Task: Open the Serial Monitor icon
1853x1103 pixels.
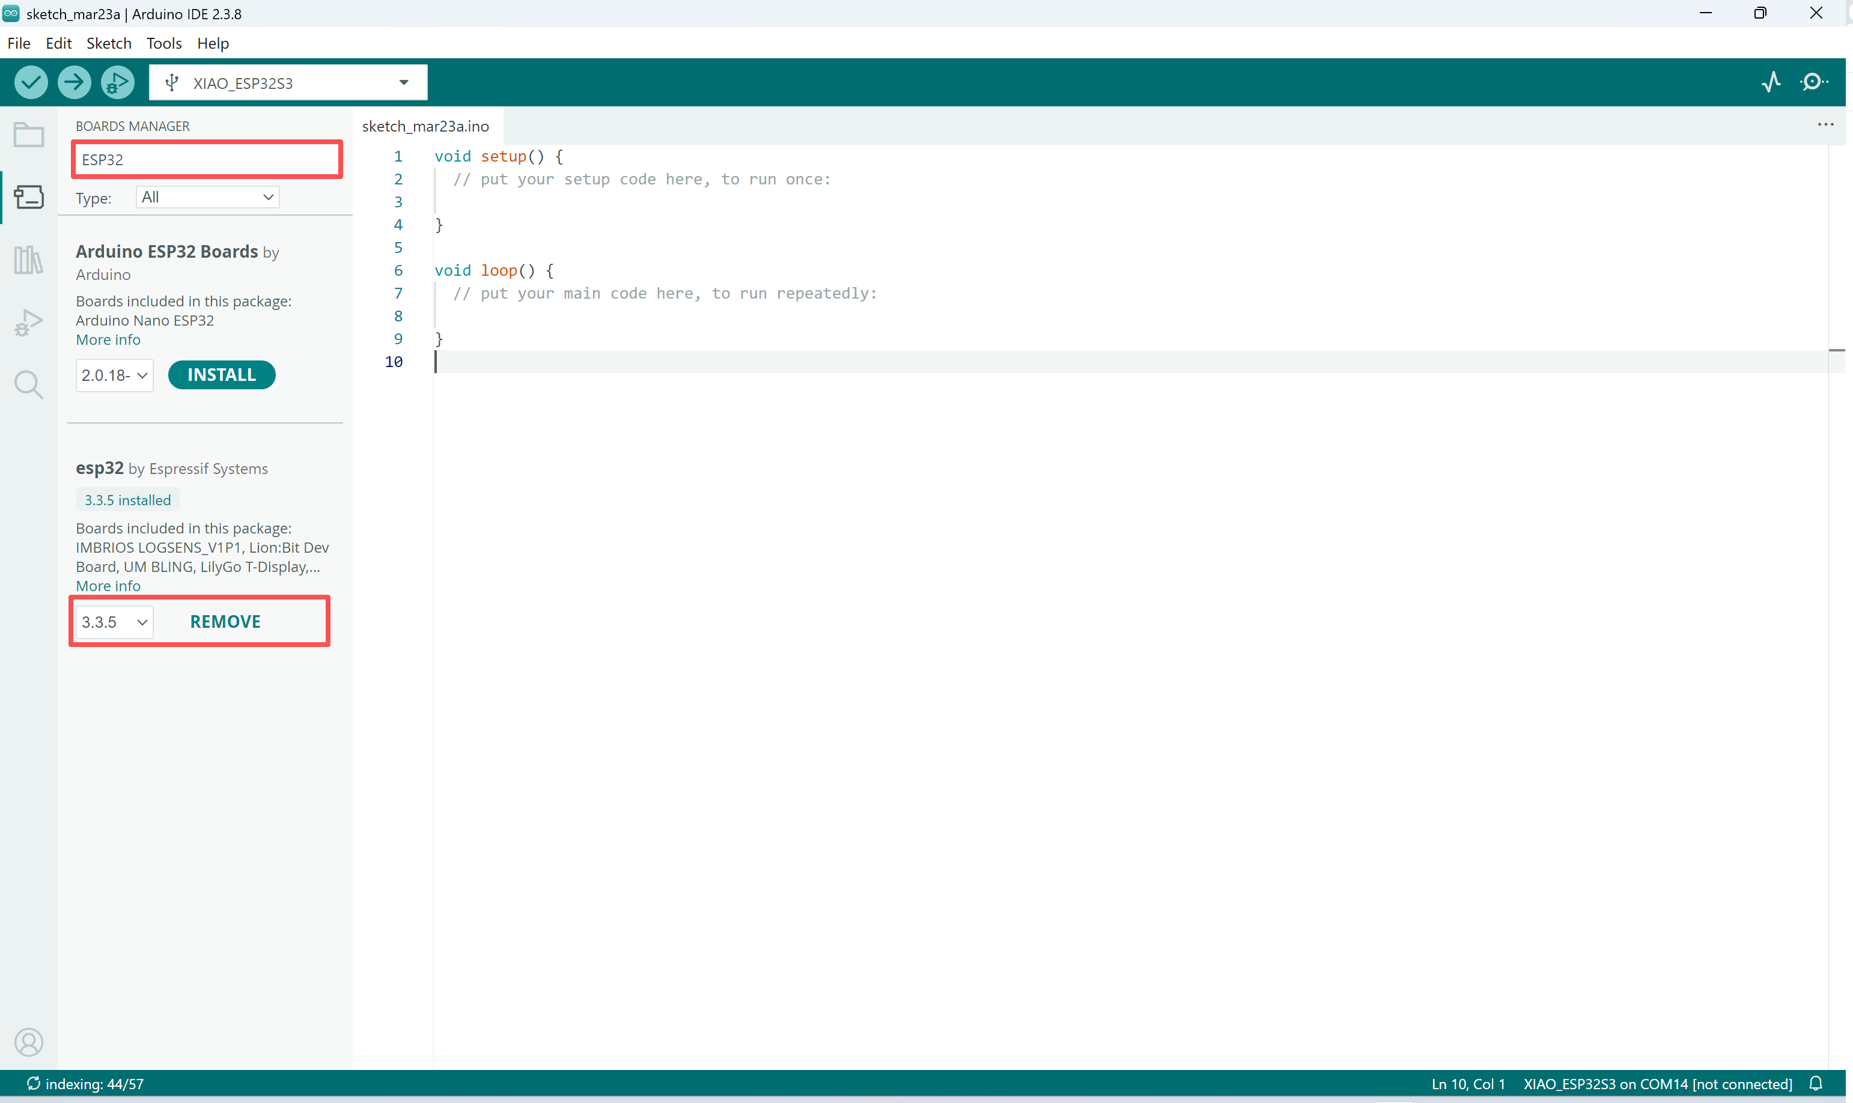Action: tap(1813, 82)
